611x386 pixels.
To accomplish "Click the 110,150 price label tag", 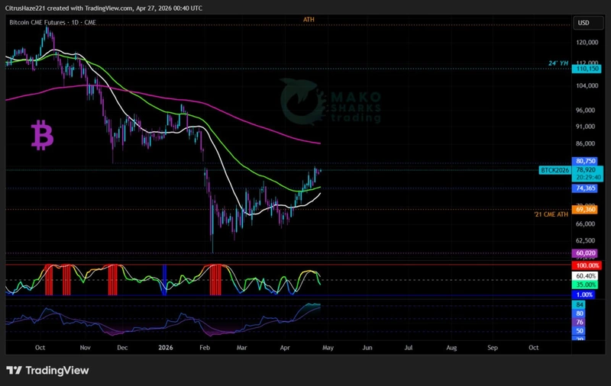I will (586, 69).
